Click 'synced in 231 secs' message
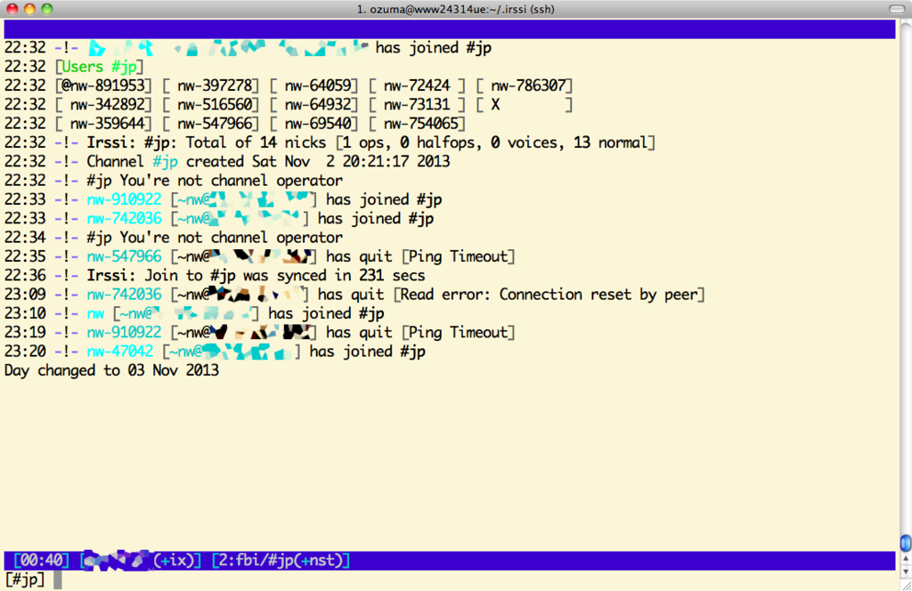 pos(351,275)
